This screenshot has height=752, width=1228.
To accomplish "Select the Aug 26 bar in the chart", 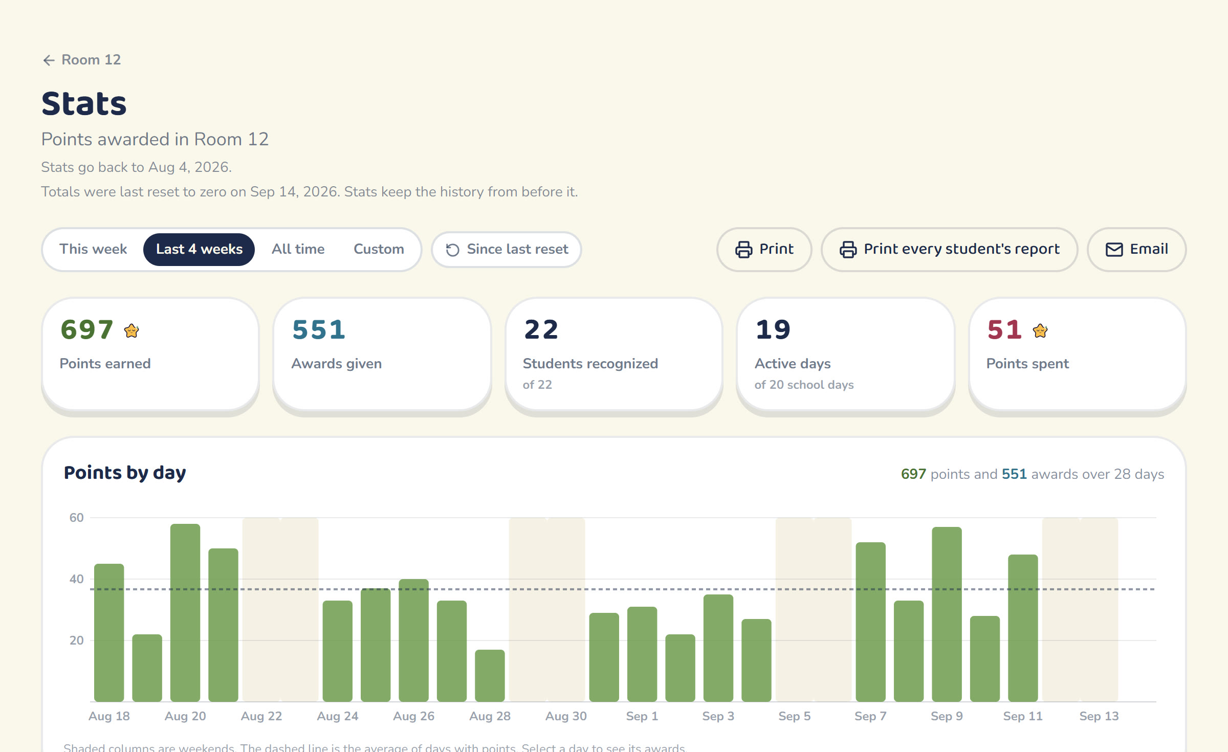I will 414,640.
